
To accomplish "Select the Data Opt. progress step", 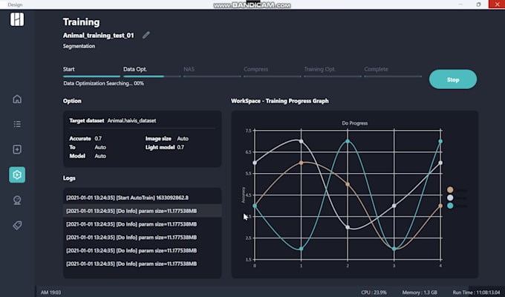I will tap(135, 69).
